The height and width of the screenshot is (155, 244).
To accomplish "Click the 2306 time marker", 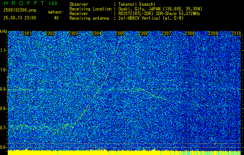I will (143, 33).
